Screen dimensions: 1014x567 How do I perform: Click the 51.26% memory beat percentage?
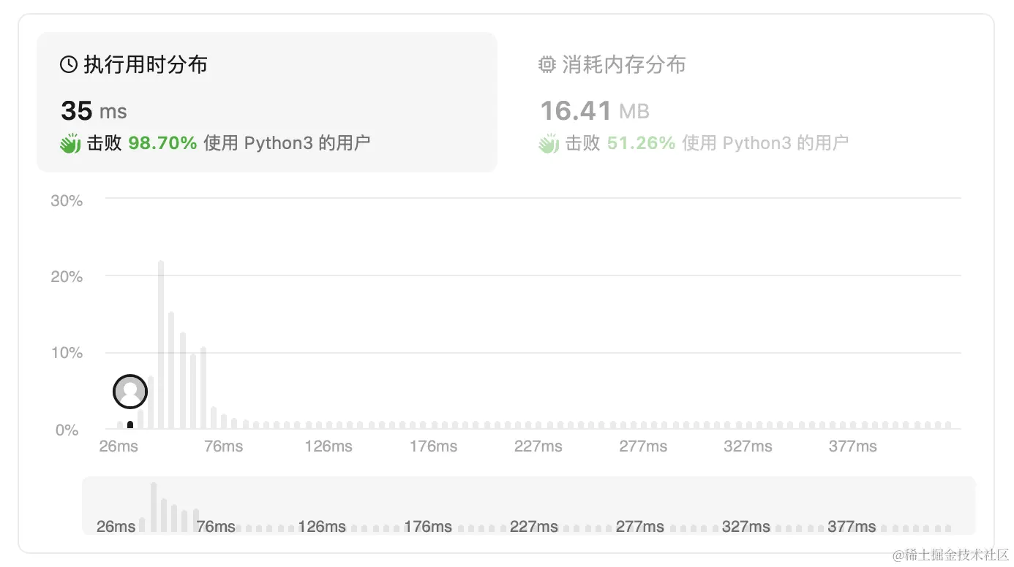(641, 143)
